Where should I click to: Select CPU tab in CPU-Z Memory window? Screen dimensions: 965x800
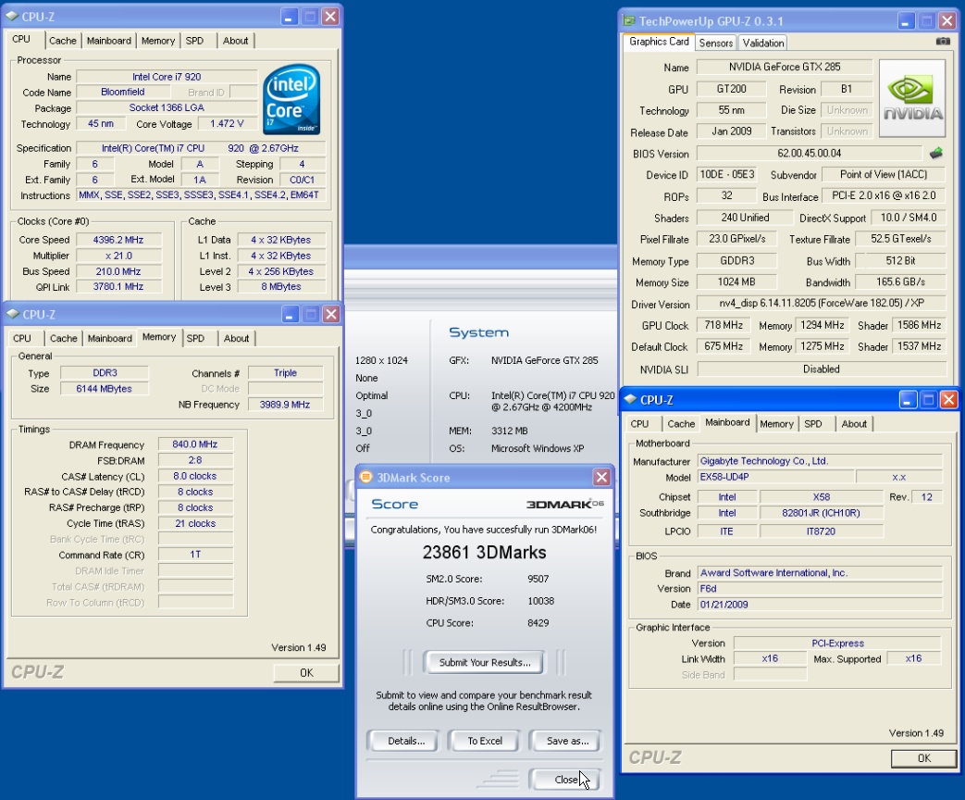coord(22,338)
